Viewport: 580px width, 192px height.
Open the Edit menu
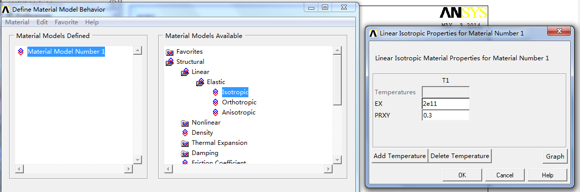(x=42, y=22)
